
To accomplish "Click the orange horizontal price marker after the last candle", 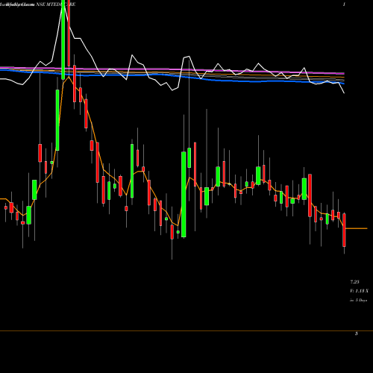I will [x=357, y=228].
